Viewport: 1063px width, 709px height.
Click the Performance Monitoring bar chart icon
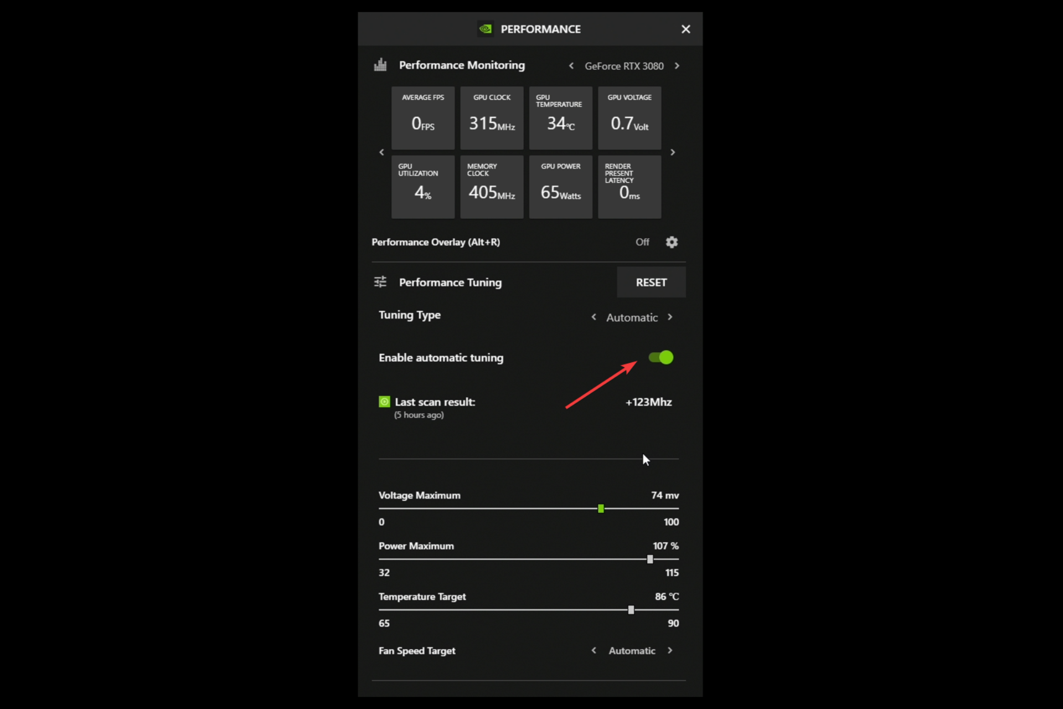click(x=380, y=65)
